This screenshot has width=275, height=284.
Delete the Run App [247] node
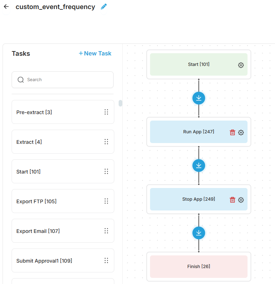pos(232,133)
